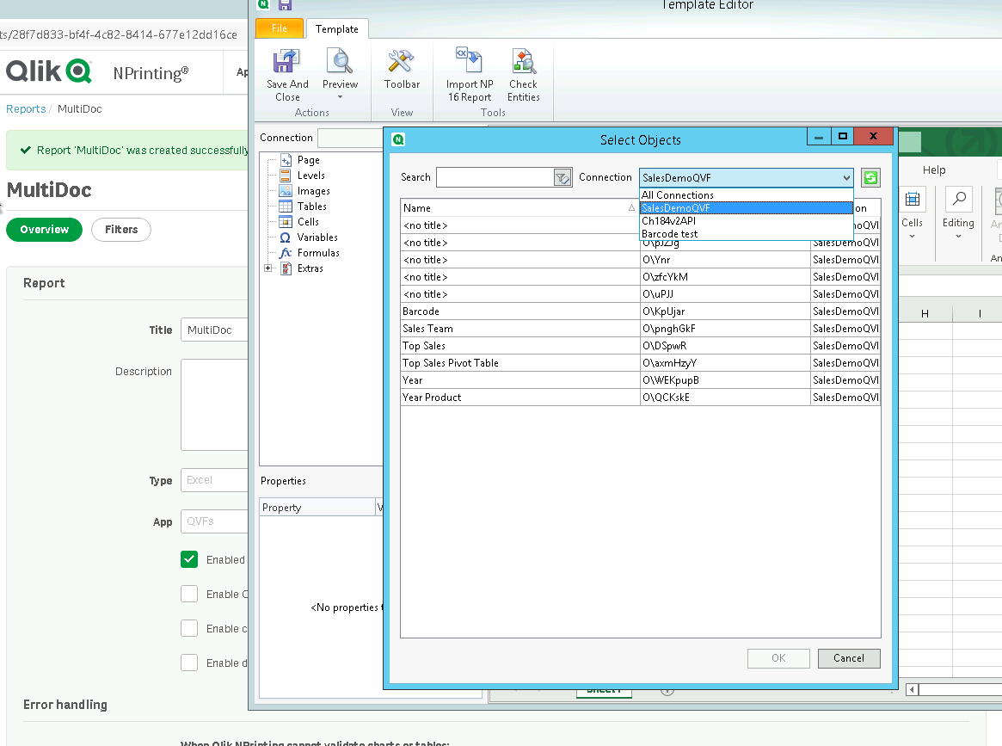
Task: Expand the Extras tree node
Action: pyautogui.click(x=268, y=268)
